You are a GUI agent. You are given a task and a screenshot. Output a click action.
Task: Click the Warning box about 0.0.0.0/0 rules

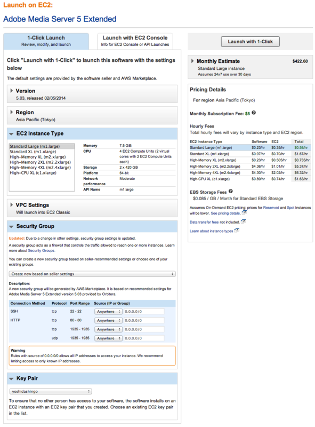point(92,355)
